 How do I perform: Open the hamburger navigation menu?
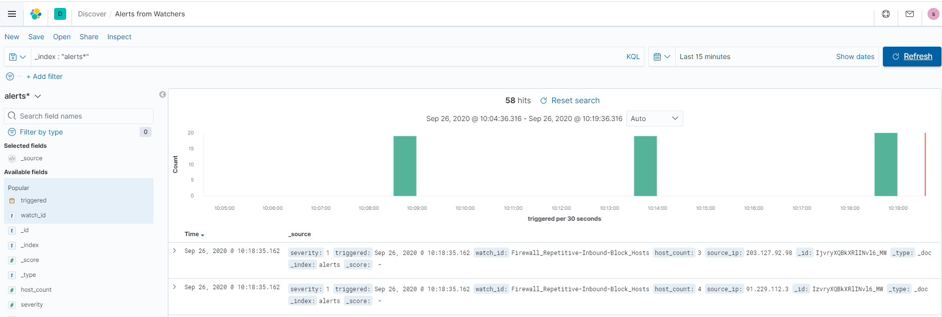pos(12,14)
